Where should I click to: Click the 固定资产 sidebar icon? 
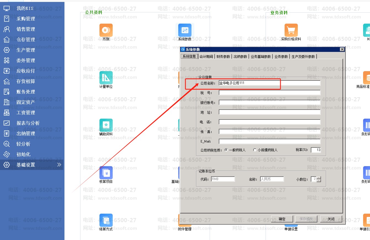click(x=7, y=102)
